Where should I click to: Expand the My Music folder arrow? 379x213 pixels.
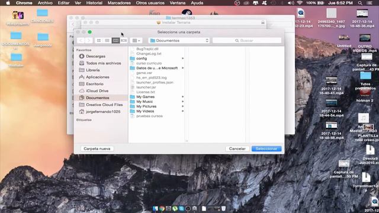click(183, 102)
